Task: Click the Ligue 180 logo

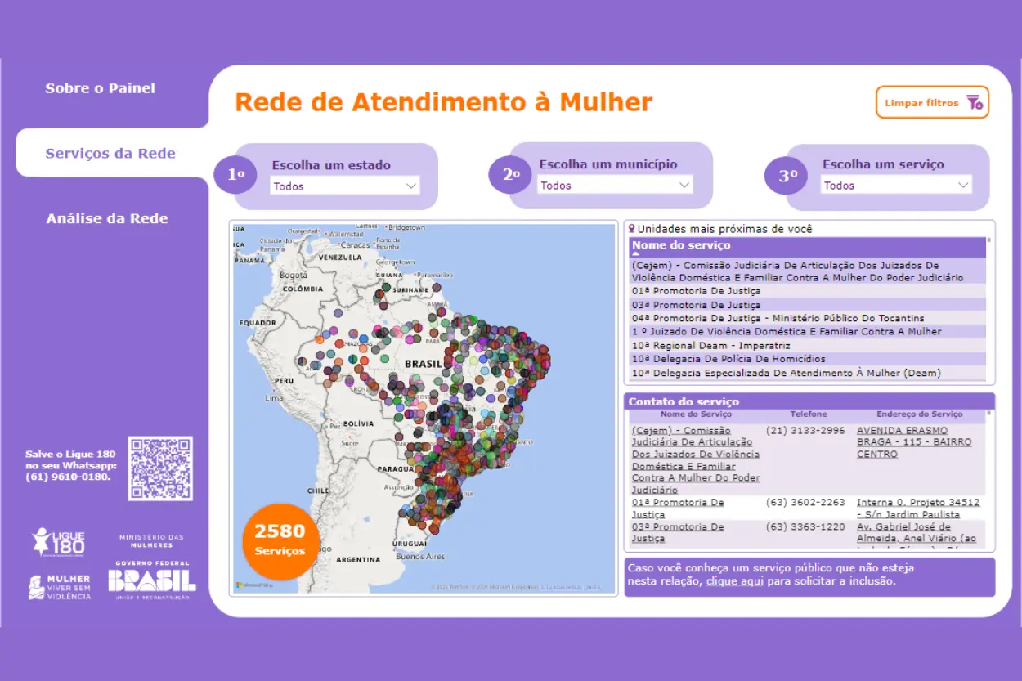Action: [58, 542]
